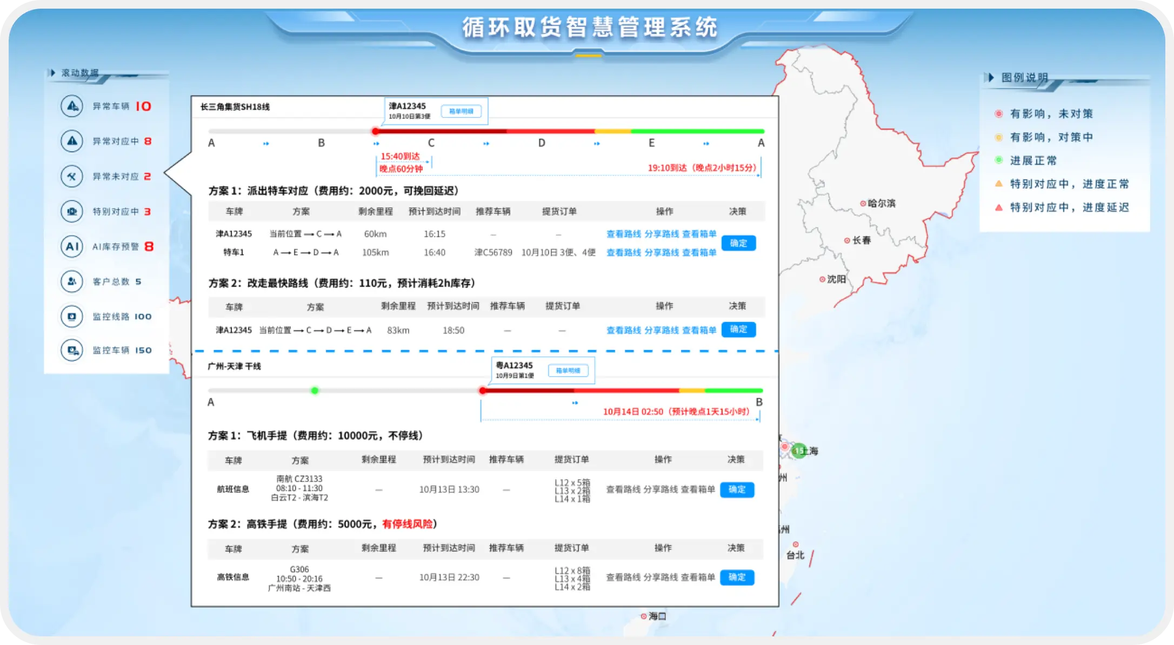Select the 监控线路 icon

[72, 317]
